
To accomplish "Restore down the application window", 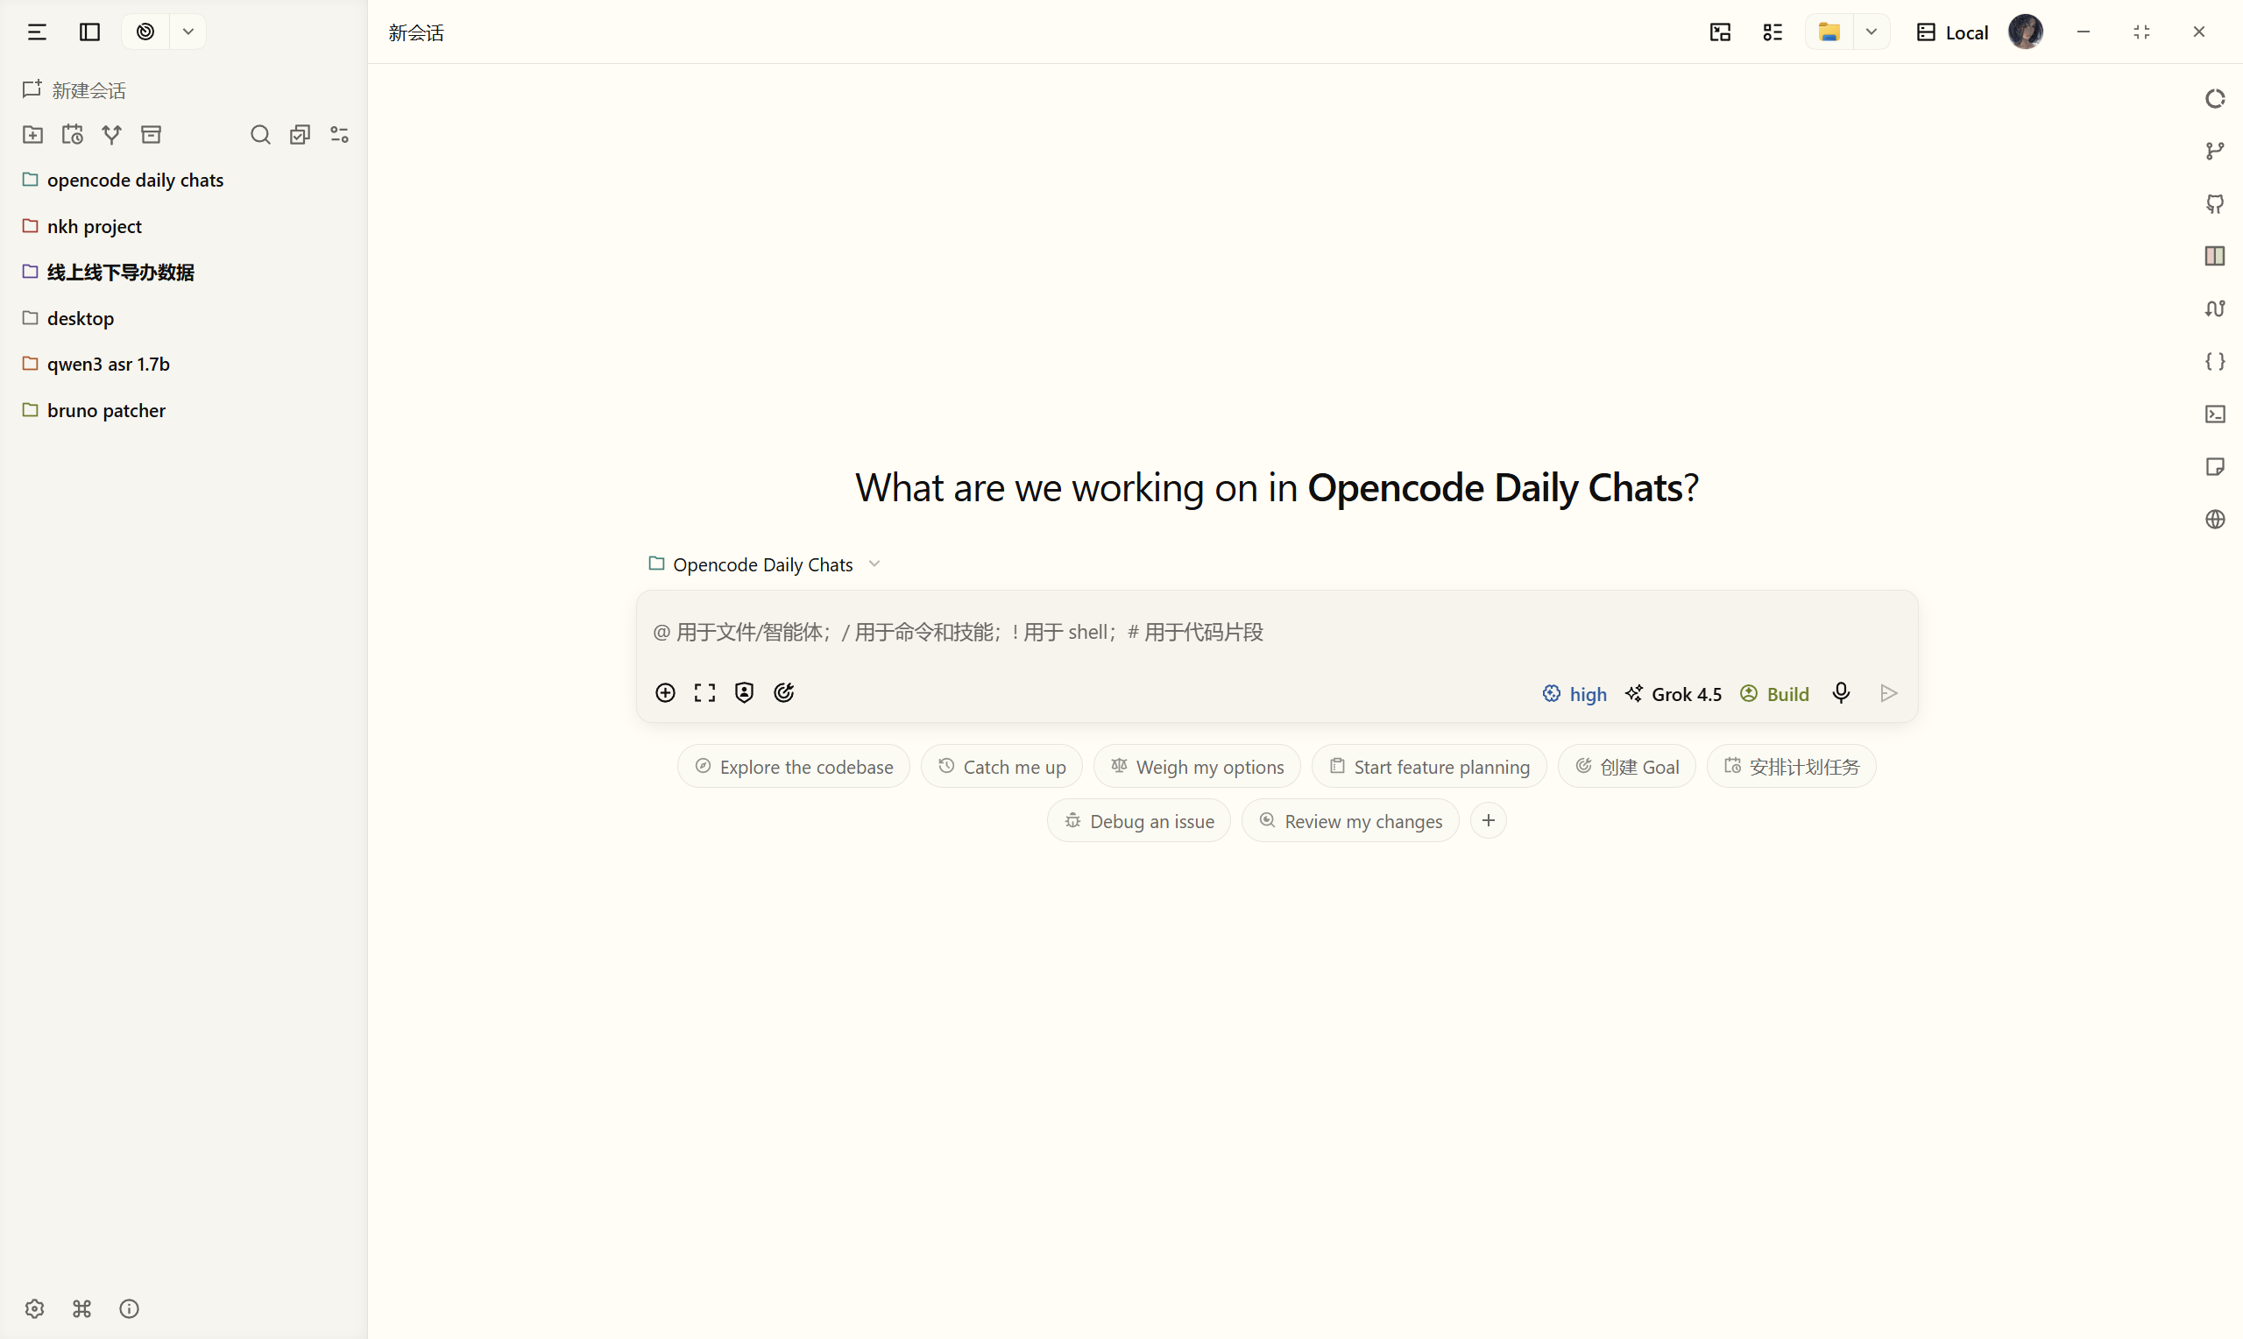I will point(2141,32).
